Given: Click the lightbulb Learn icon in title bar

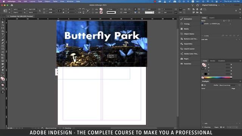Looking at the screenshot, I should coord(192,5).
